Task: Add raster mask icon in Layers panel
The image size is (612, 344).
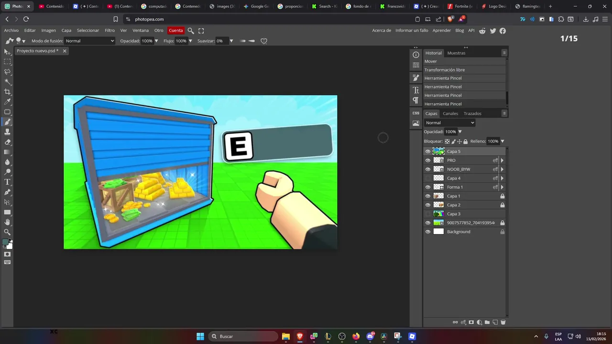Action: [x=471, y=322]
